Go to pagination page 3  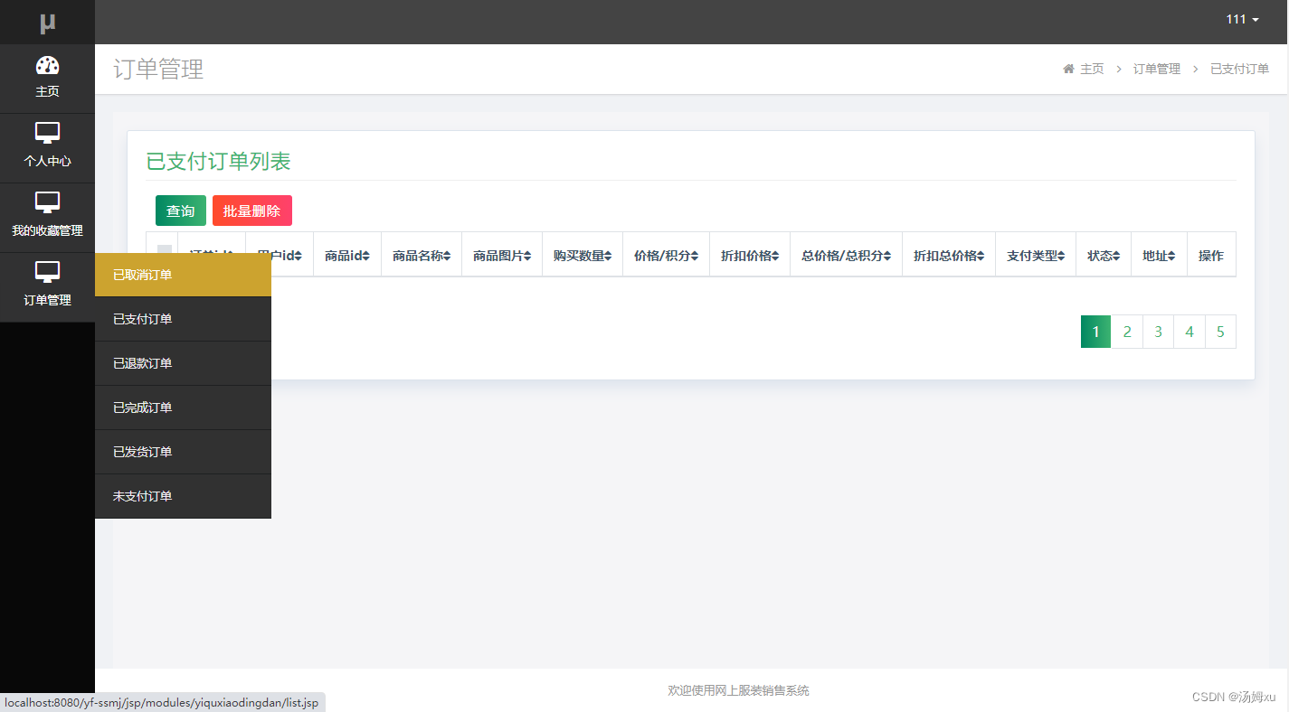1158,332
